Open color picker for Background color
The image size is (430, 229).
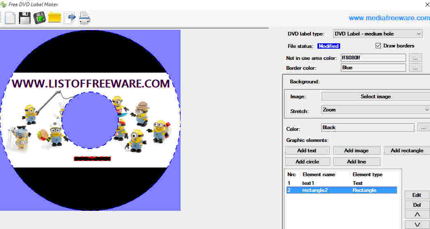coord(423,127)
